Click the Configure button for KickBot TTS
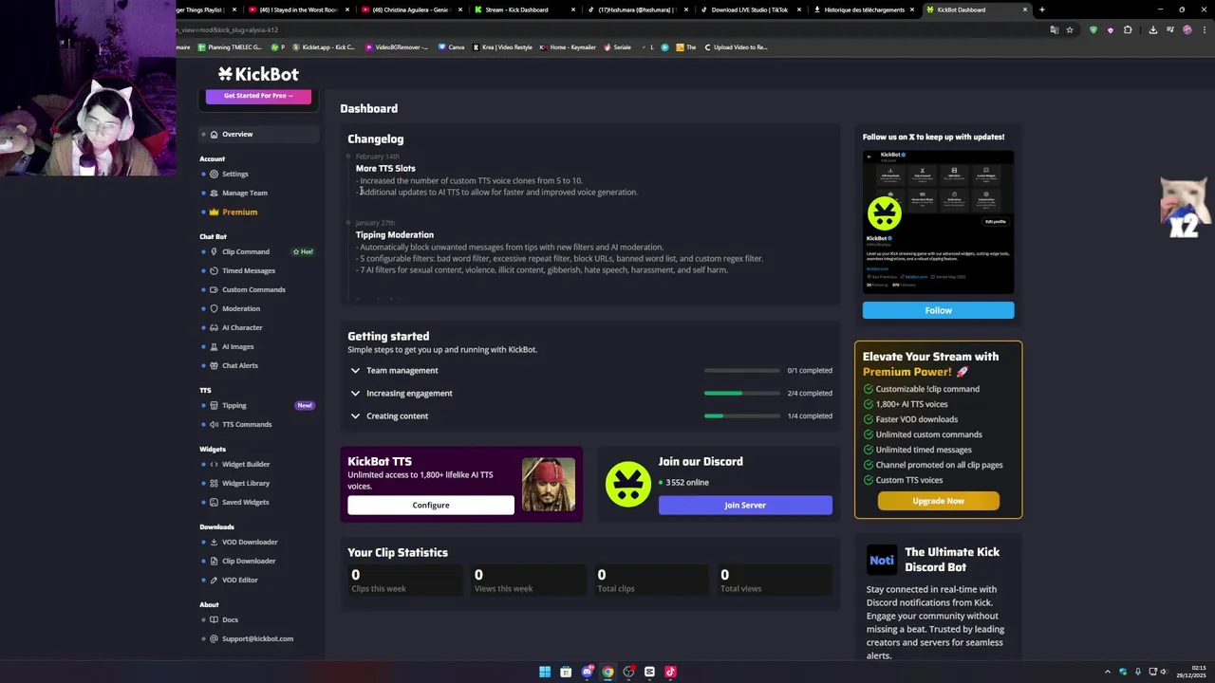Viewport: 1215px width, 683px height. pyautogui.click(x=431, y=505)
